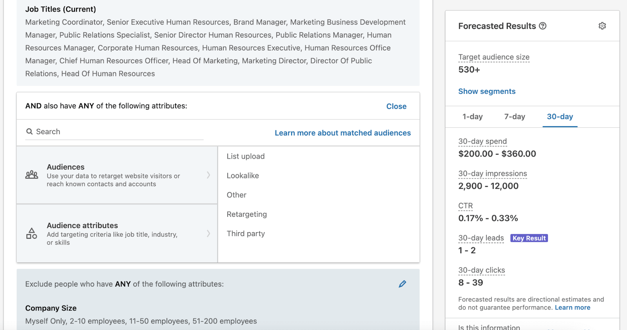Click the Job Titles (Current) heading

point(60,9)
